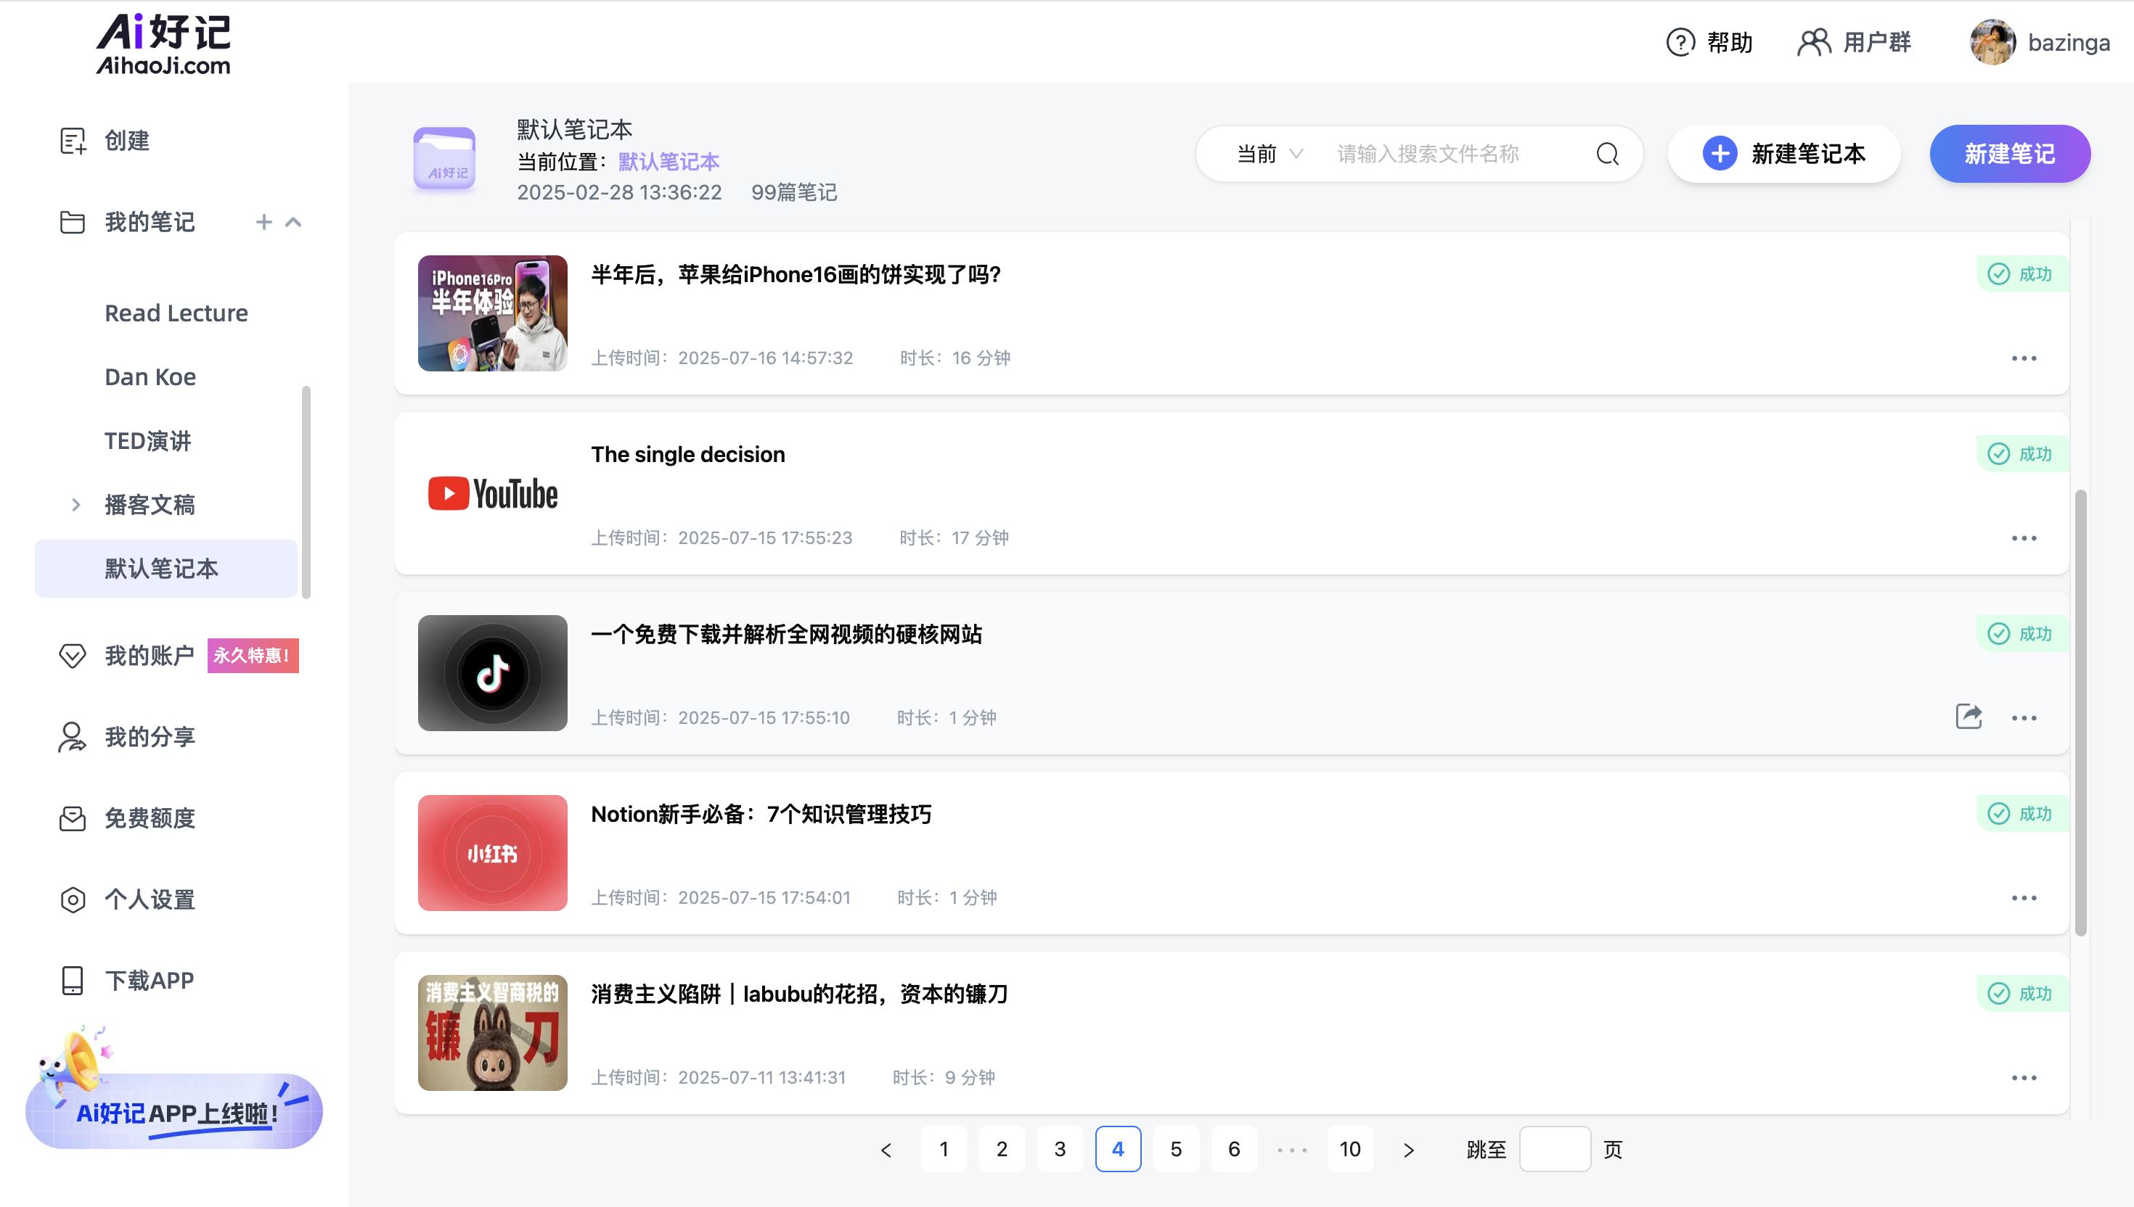Click the 我的账户 diamond icon

[x=72, y=656]
